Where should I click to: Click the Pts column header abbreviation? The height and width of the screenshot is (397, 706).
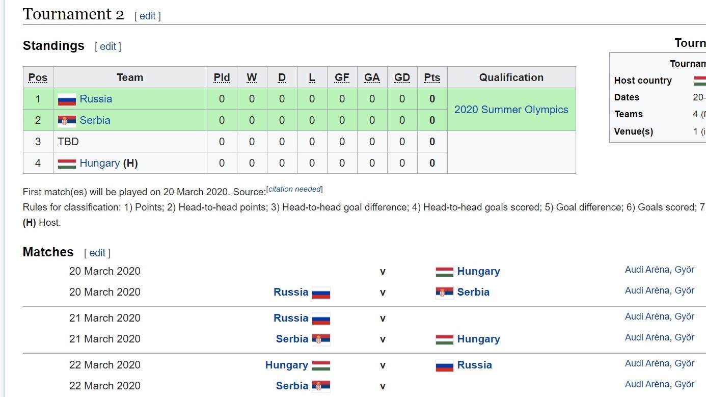pyautogui.click(x=432, y=77)
